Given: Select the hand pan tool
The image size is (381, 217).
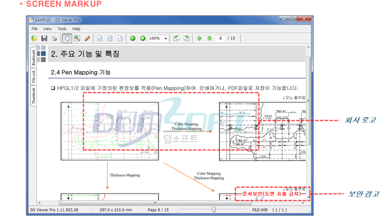Looking at the screenshot, I should pyautogui.click(x=67, y=38).
